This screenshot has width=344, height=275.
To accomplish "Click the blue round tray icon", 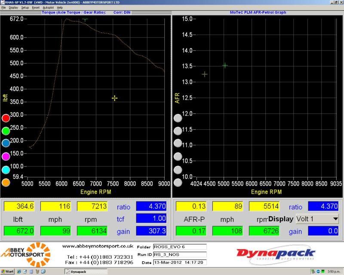I will (318, 272).
